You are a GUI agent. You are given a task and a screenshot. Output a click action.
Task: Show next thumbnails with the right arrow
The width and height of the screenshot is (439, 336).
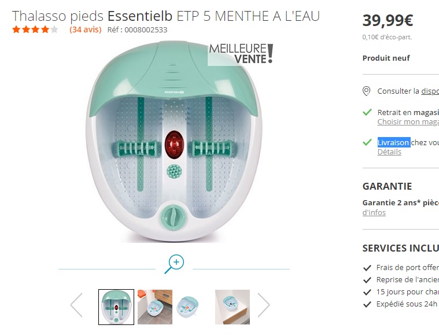click(x=264, y=305)
